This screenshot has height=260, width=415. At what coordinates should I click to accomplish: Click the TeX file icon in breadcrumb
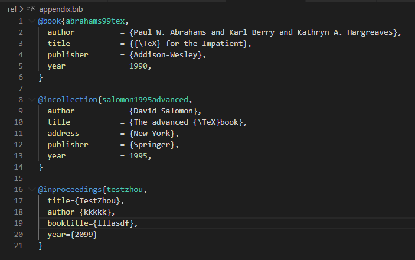click(31, 9)
